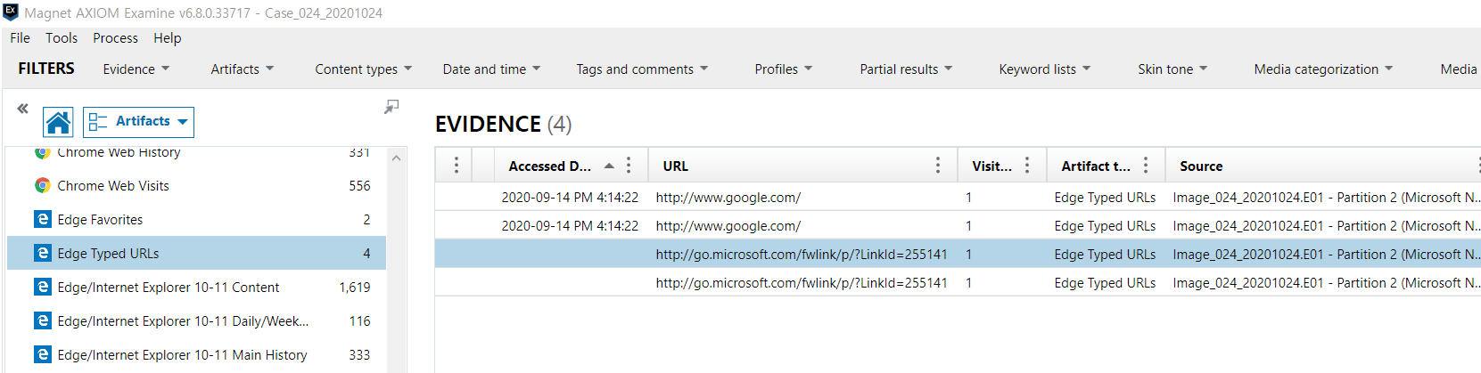Open the Help menu
Image resolution: width=1481 pixels, height=373 pixels.
click(167, 37)
